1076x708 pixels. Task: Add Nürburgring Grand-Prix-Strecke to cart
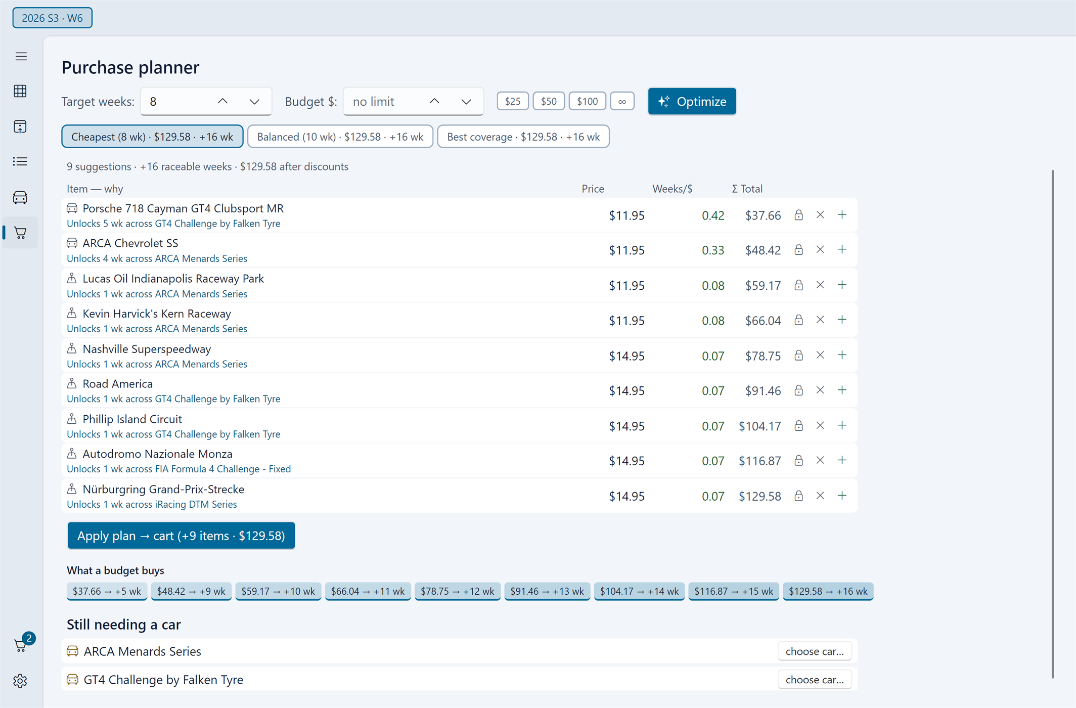point(842,496)
